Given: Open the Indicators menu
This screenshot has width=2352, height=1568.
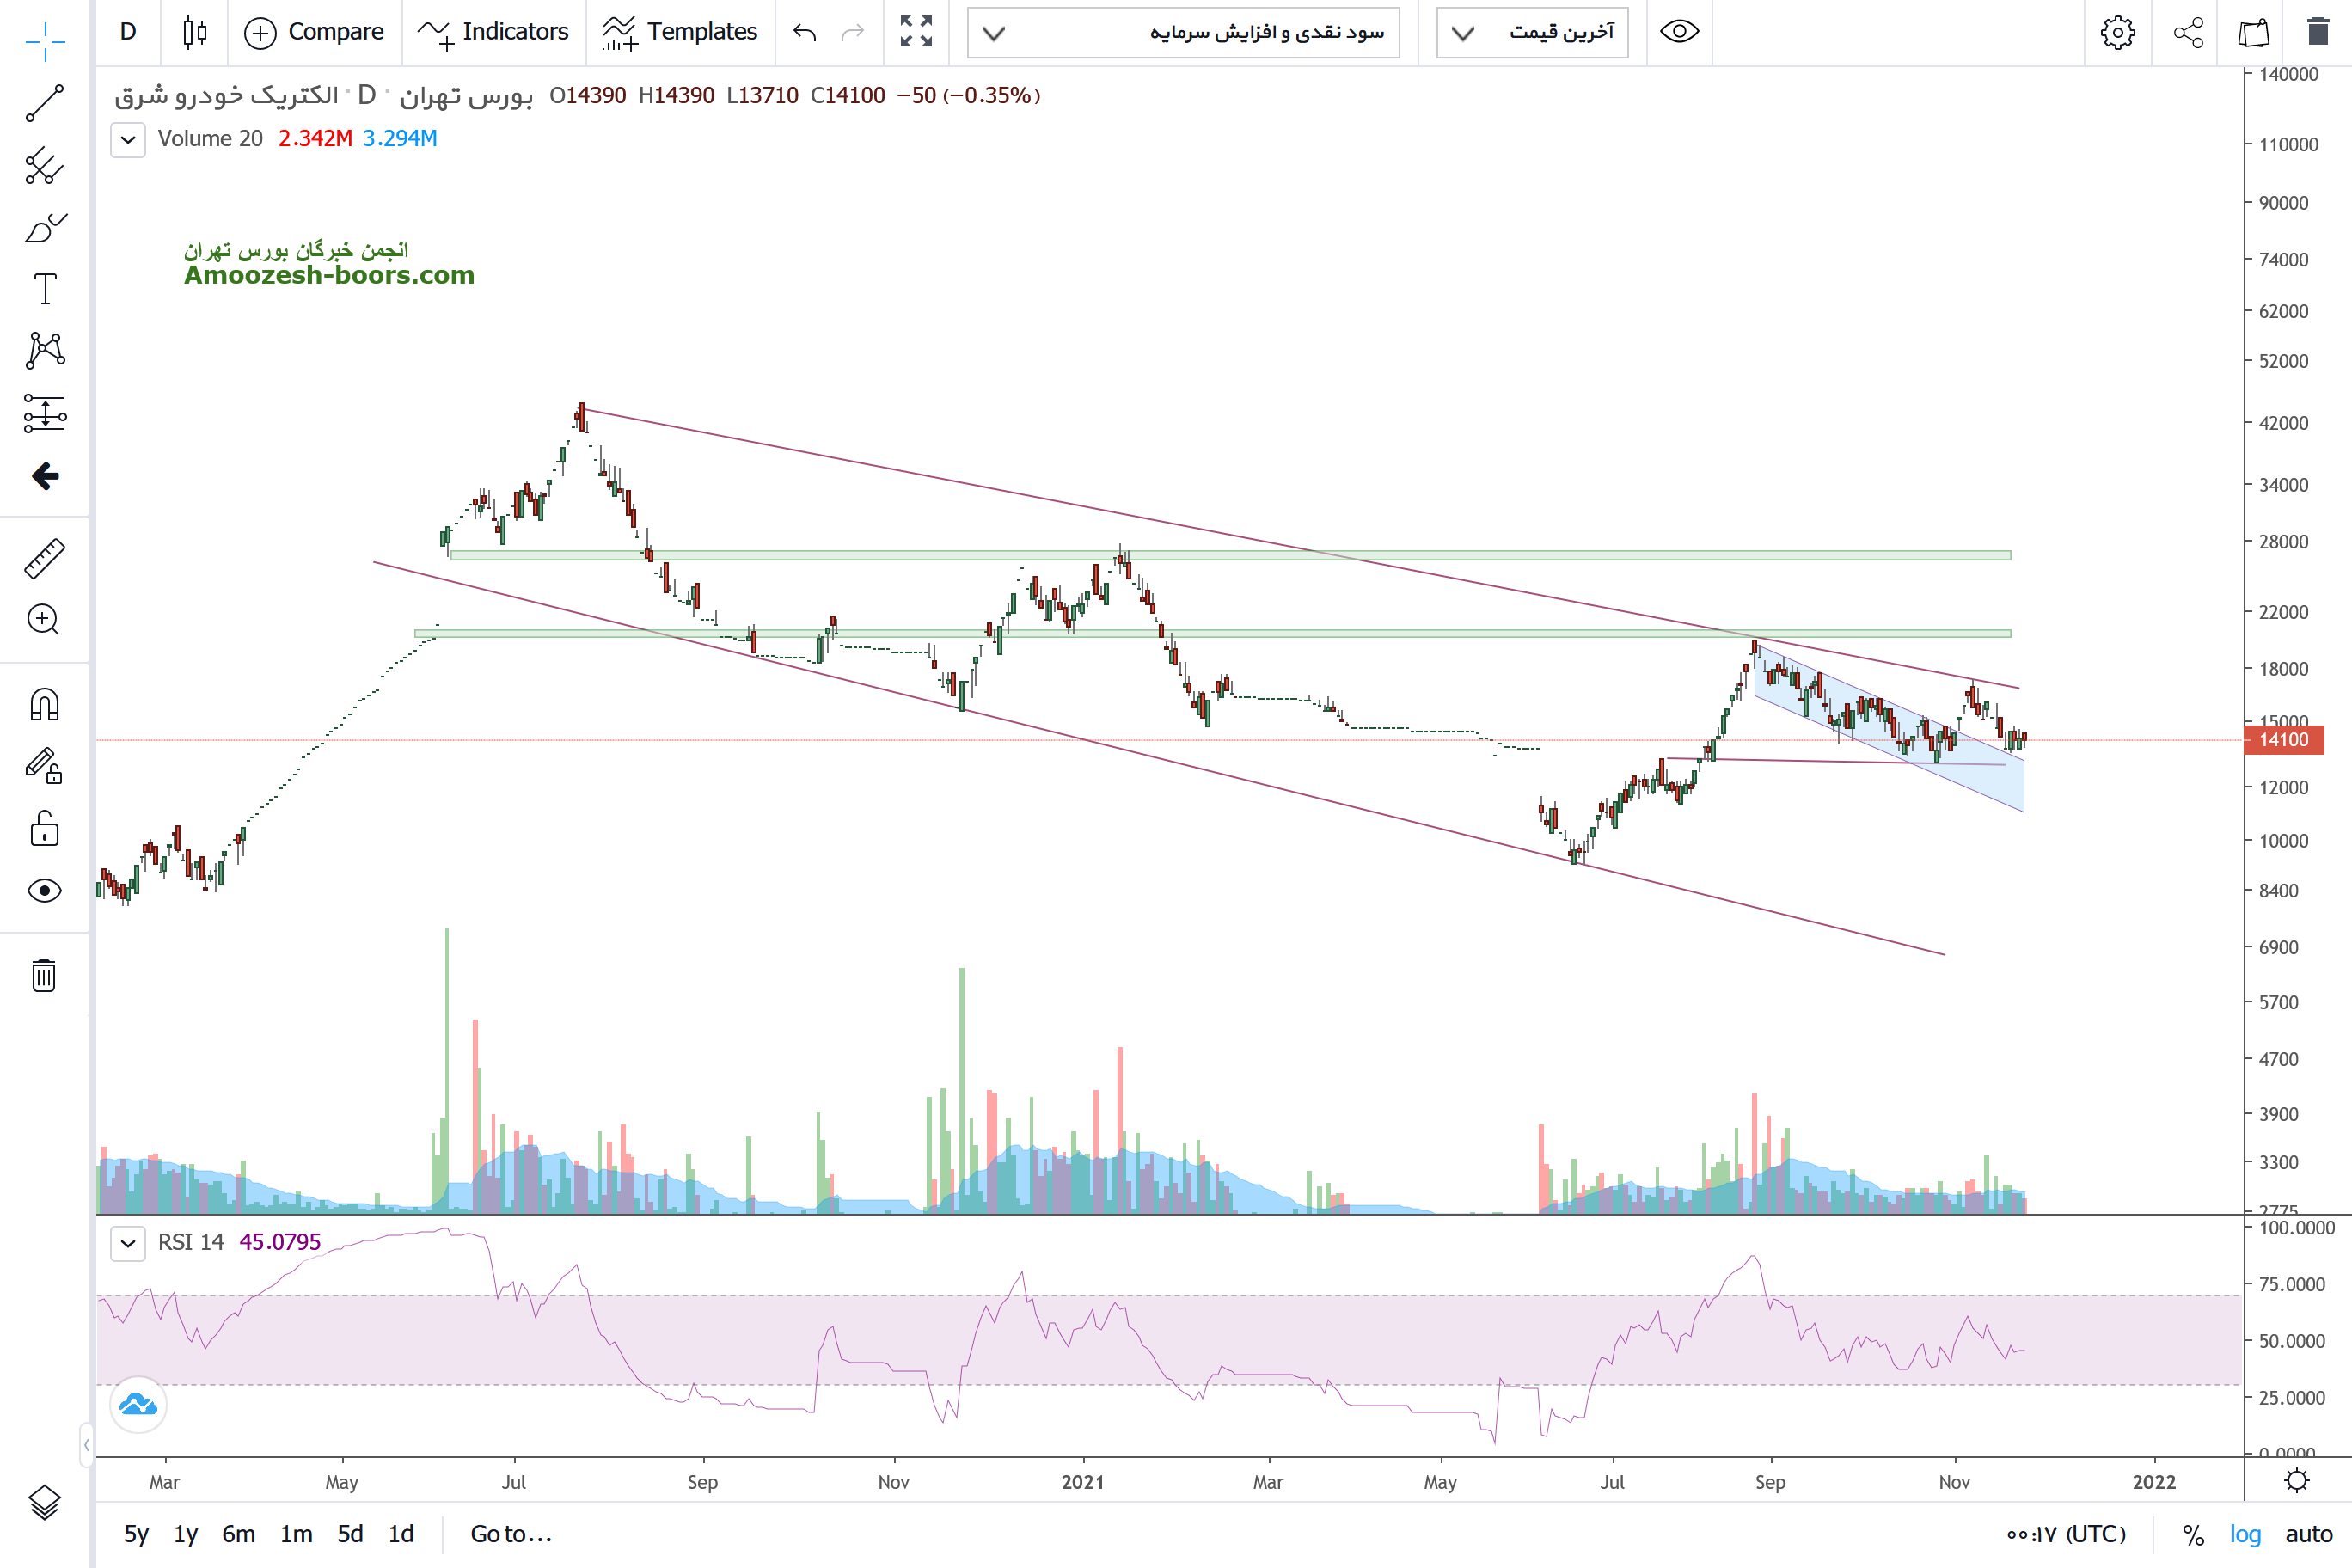Looking at the screenshot, I should pos(493,32).
